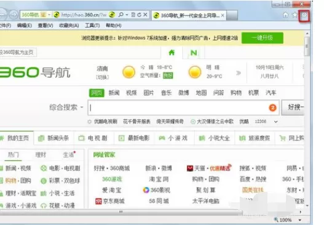Switch to 我的主页 section tab

(x=16, y=138)
